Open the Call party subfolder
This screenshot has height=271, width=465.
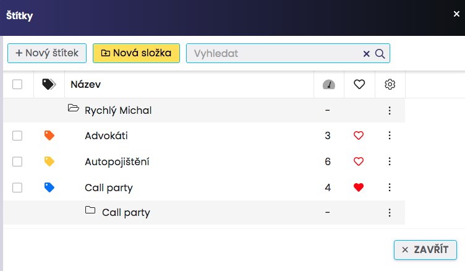[x=90, y=212]
